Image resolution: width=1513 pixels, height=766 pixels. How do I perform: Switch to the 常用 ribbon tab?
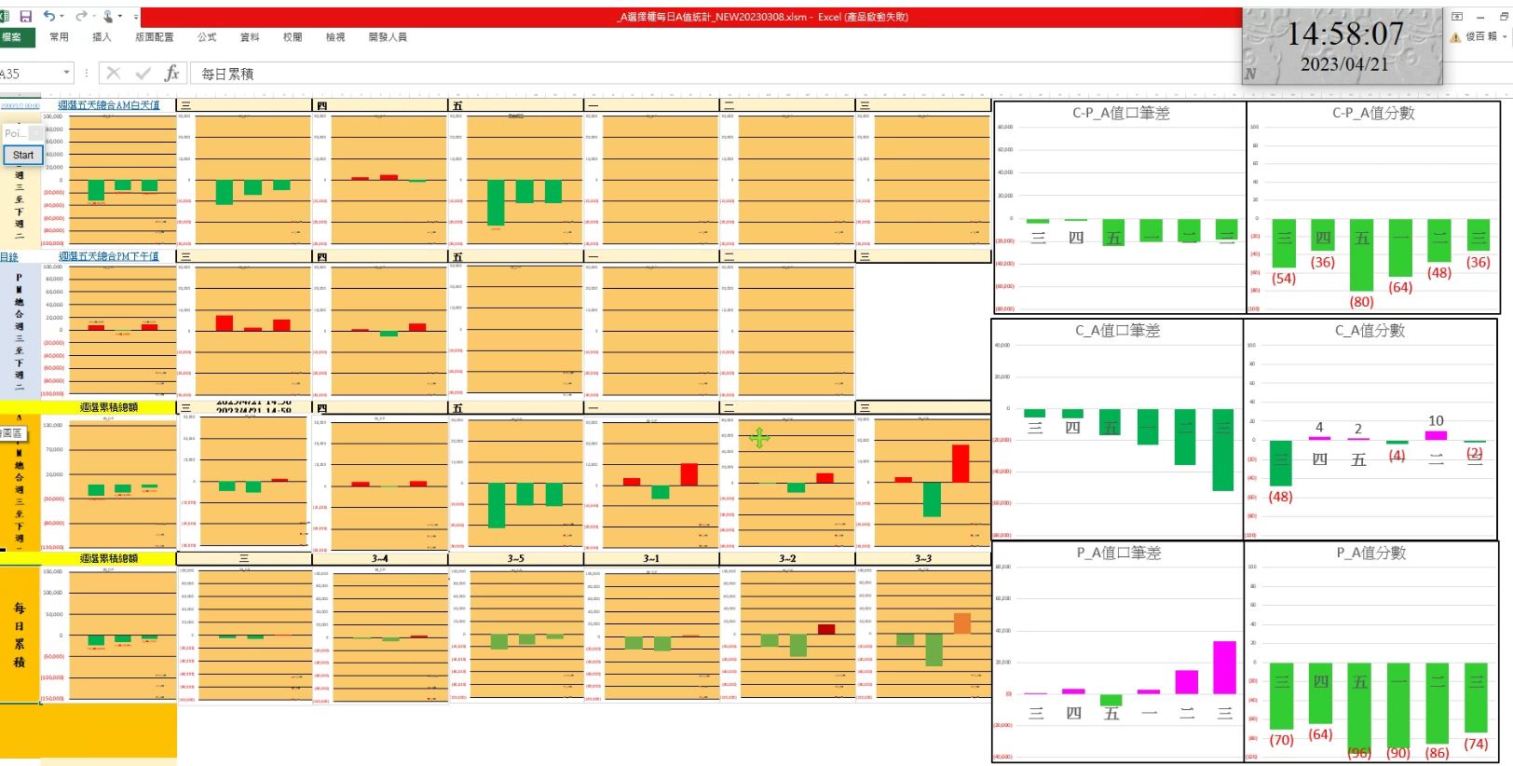click(59, 37)
